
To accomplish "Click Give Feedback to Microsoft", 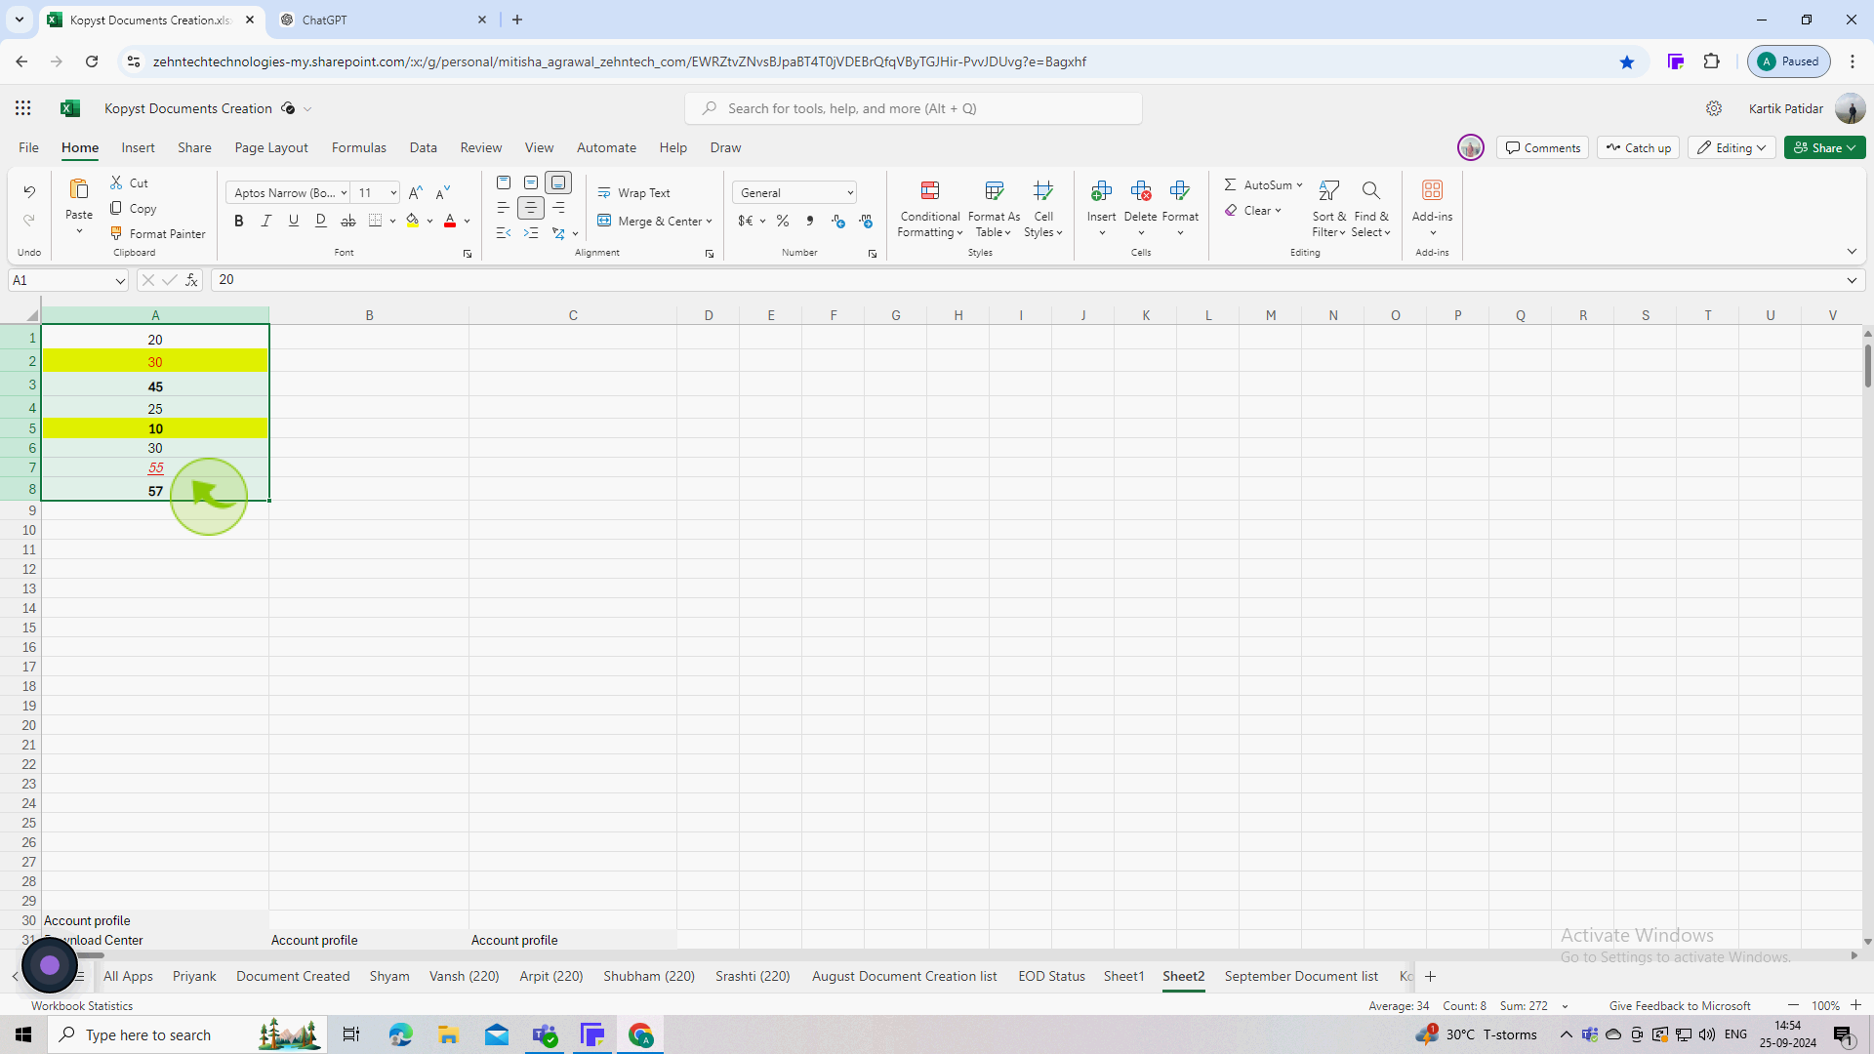I will [1680, 1005].
